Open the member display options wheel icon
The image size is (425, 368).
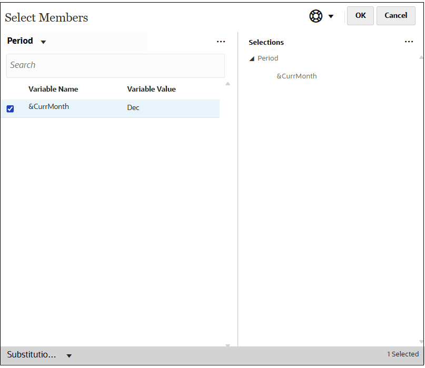315,16
